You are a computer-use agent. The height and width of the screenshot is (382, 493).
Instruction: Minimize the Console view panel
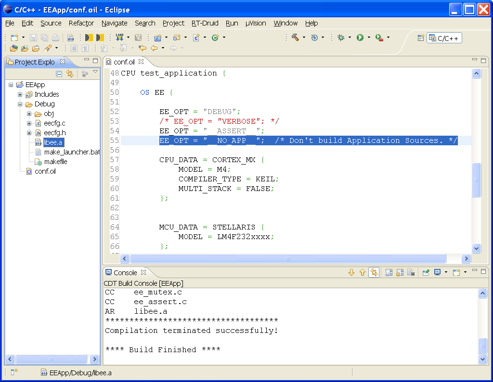(x=475, y=270)
